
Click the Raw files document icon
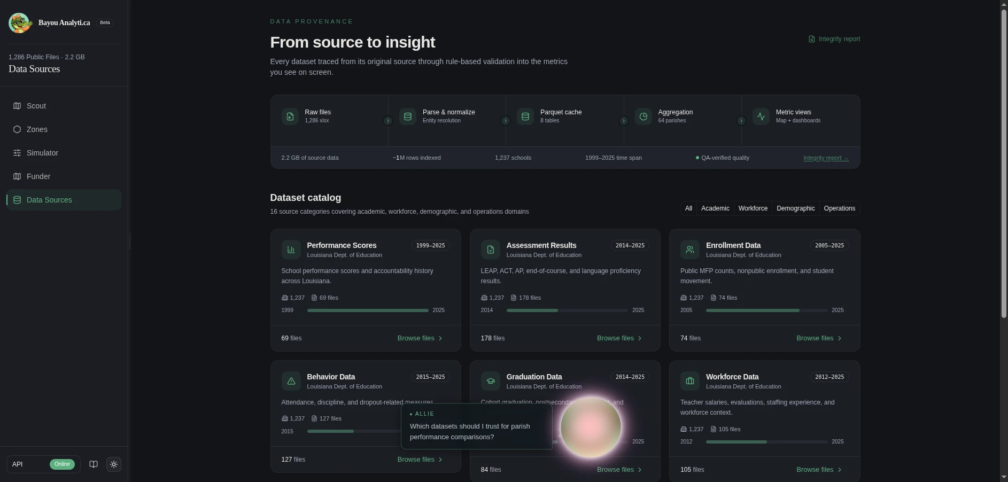click(x=290, y=116)
